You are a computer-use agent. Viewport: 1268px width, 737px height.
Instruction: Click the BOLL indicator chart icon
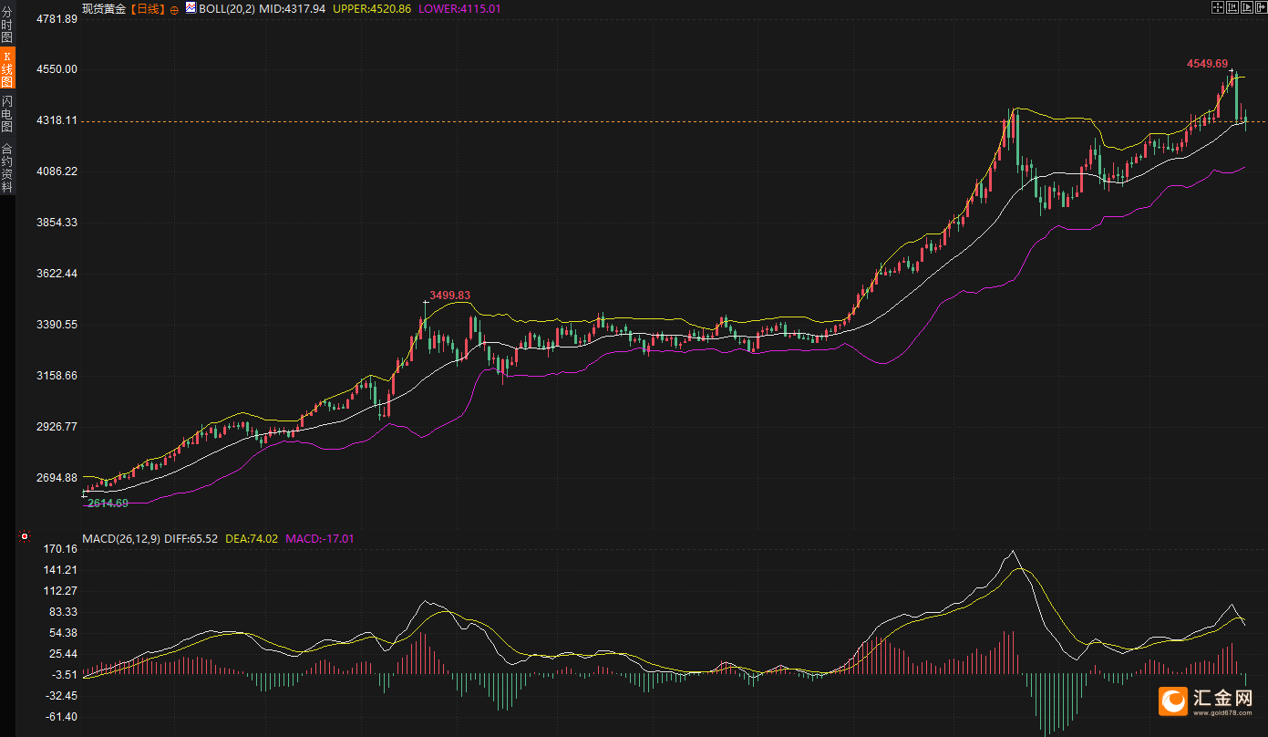point(191,8)
